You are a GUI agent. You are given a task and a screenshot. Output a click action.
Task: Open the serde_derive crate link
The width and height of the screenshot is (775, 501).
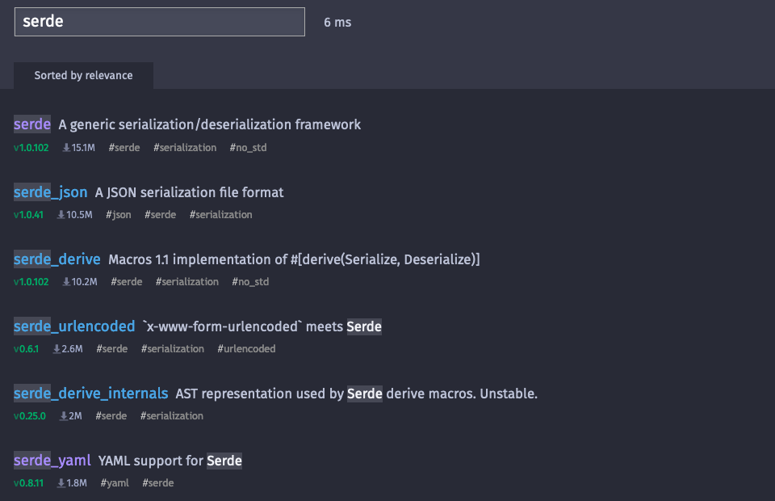pos(57,259)
